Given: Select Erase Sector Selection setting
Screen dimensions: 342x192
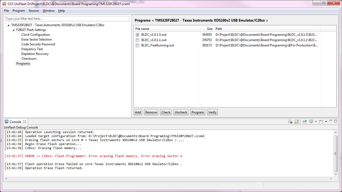Looking at the screenshot, I should click(37, 39).
